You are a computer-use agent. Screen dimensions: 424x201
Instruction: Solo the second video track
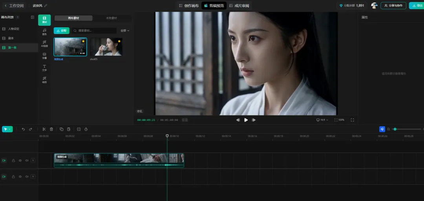[x=33, y=177]
